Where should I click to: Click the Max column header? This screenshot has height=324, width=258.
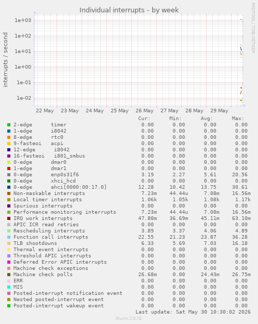point(238,119)
